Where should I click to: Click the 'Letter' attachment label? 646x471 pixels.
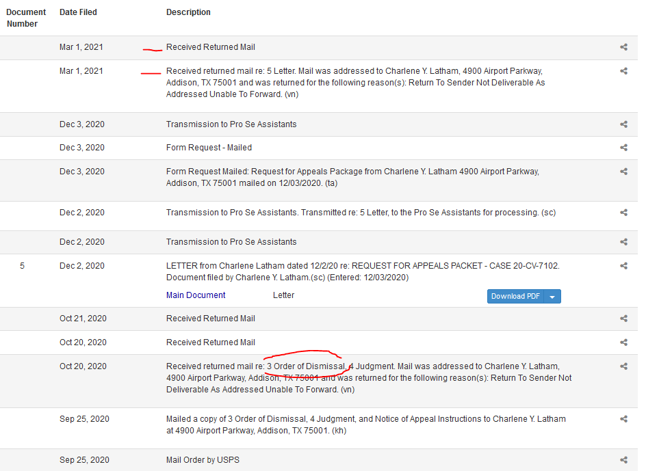(283, 295)
